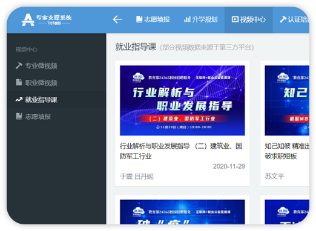Click the lecturer name 苏文平
The width and height of the screenshot is (316, 231).
[274, 177]
